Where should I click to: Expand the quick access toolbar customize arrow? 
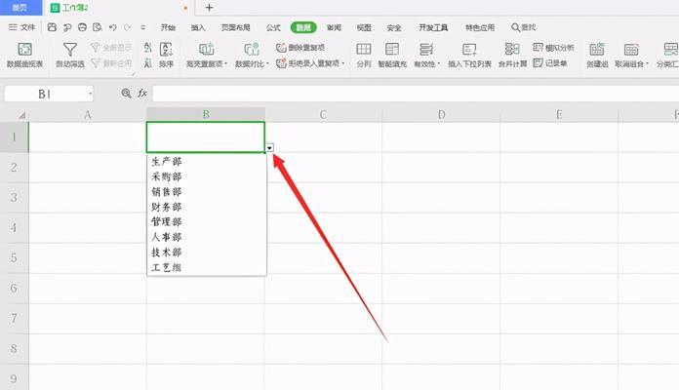point(142,27)
